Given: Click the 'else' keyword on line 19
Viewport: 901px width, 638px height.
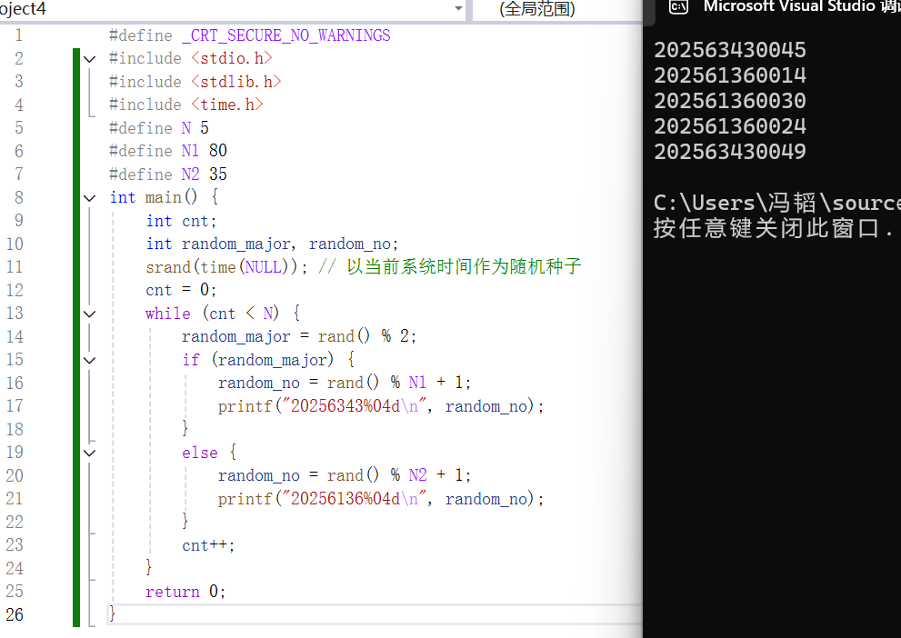Looking at the screenshot, I should [200, 453].
